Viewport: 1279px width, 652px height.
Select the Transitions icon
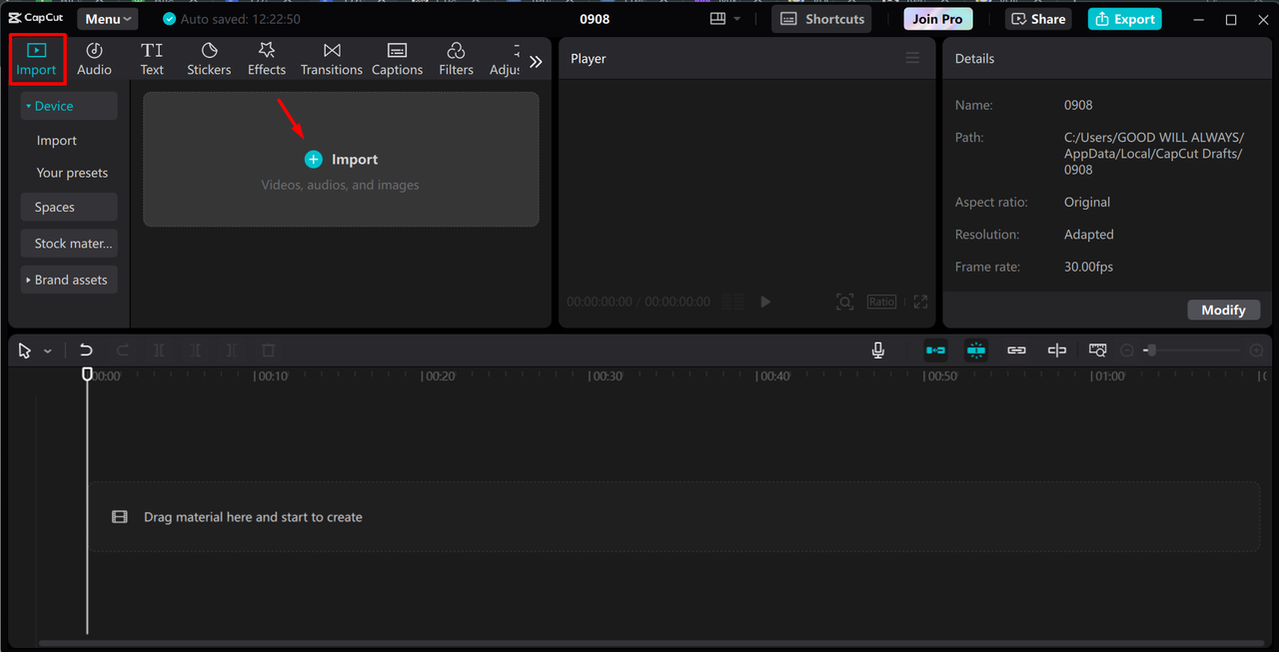tap(332, 59)
